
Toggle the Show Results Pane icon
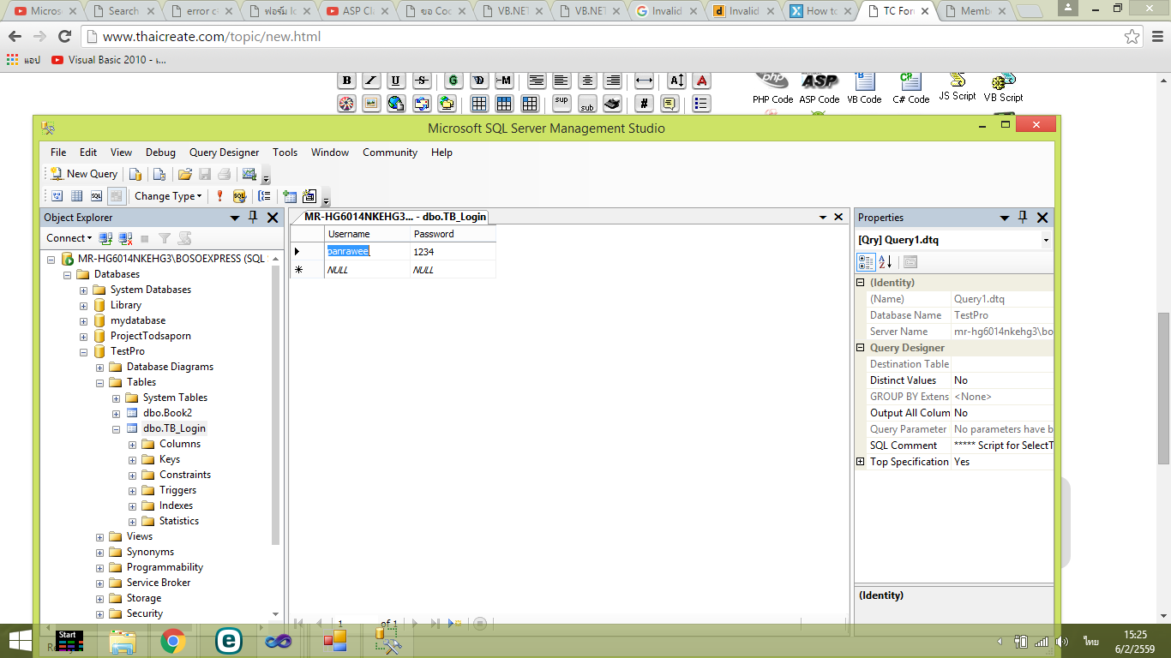116,196
